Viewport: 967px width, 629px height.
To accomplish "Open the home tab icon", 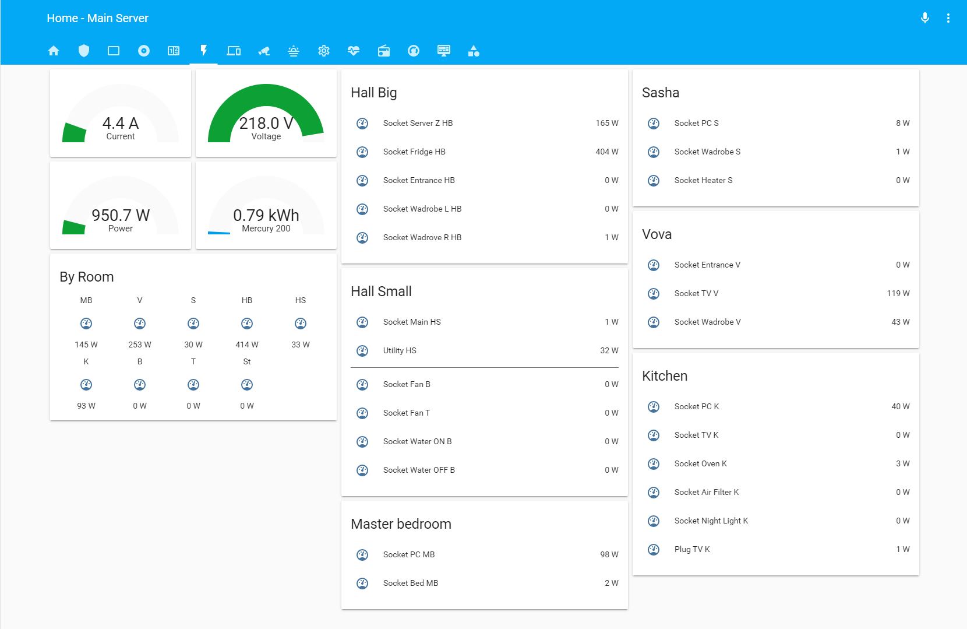I will click(54, 51).
